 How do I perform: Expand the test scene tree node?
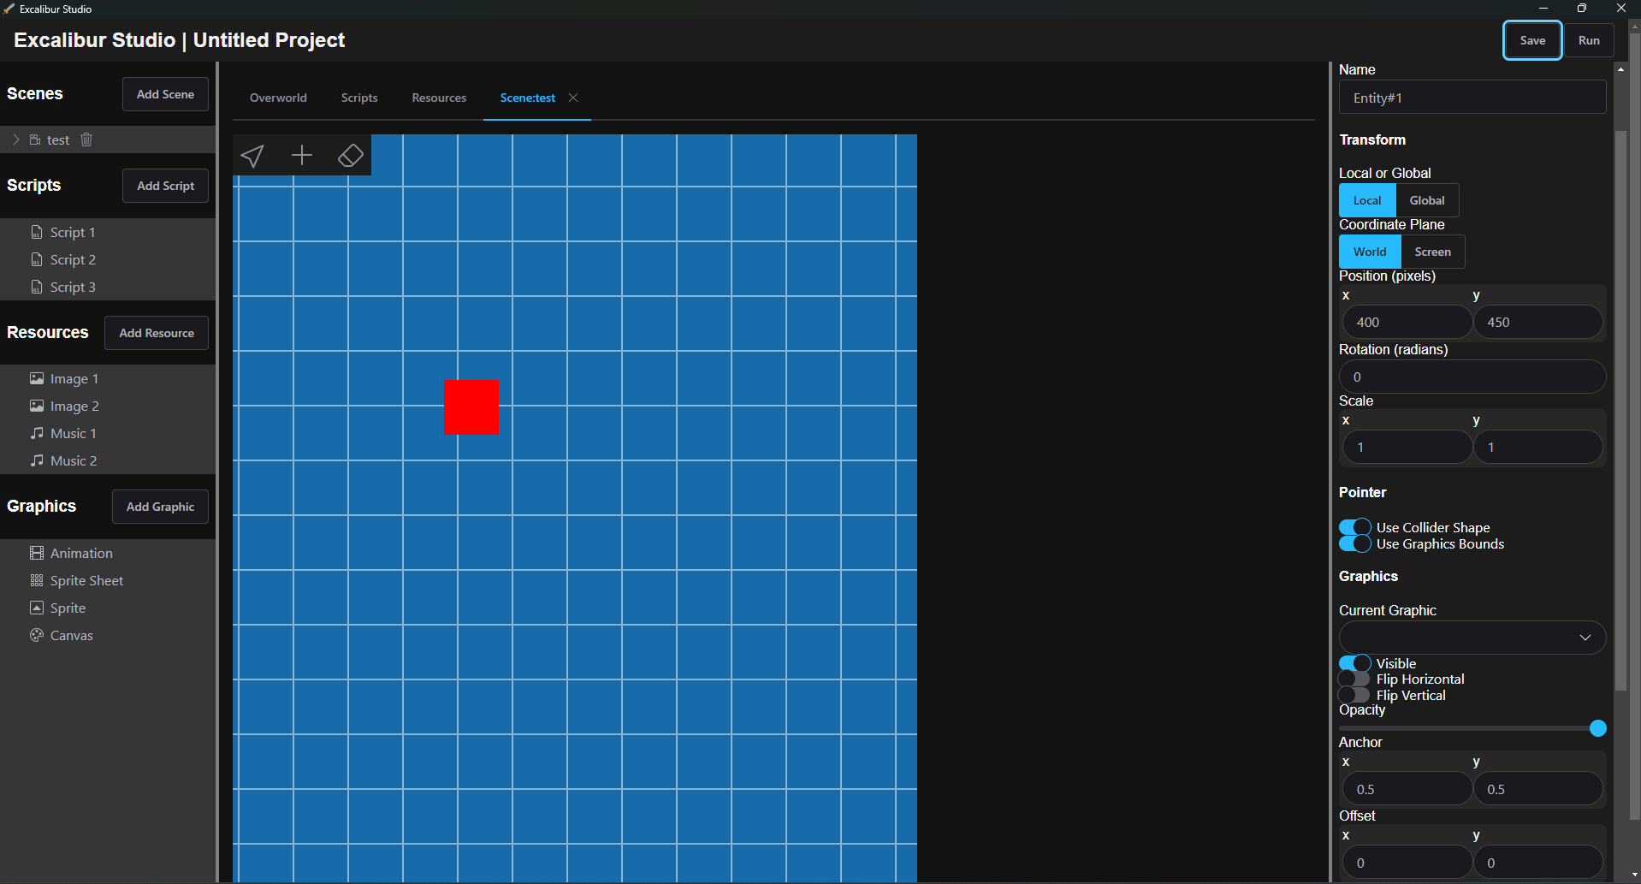(16, 139)
